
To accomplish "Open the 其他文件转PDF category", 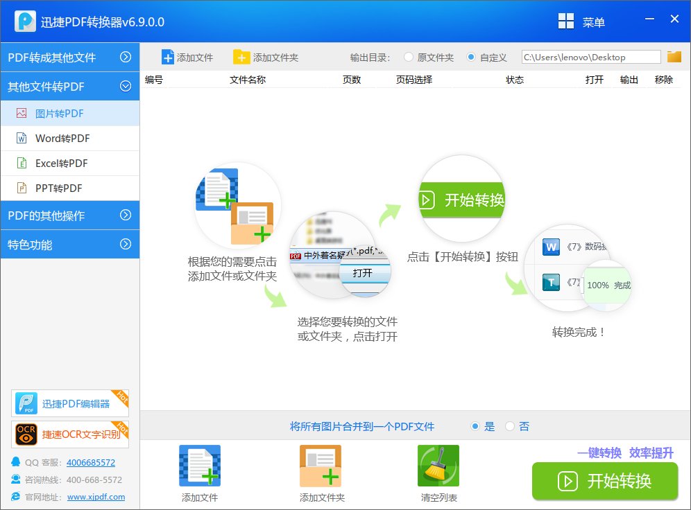I will tap(70, 86).
